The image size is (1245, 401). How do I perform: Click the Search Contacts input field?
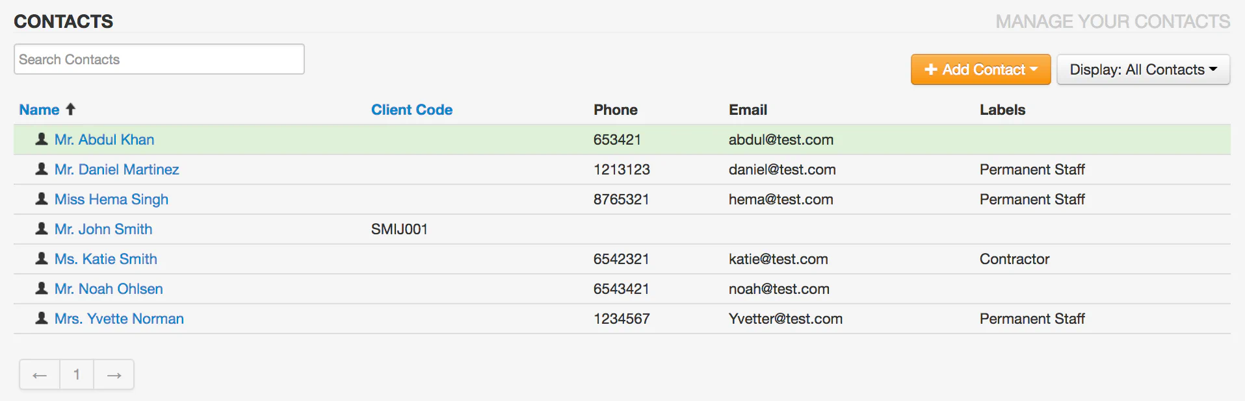(159, 59)
